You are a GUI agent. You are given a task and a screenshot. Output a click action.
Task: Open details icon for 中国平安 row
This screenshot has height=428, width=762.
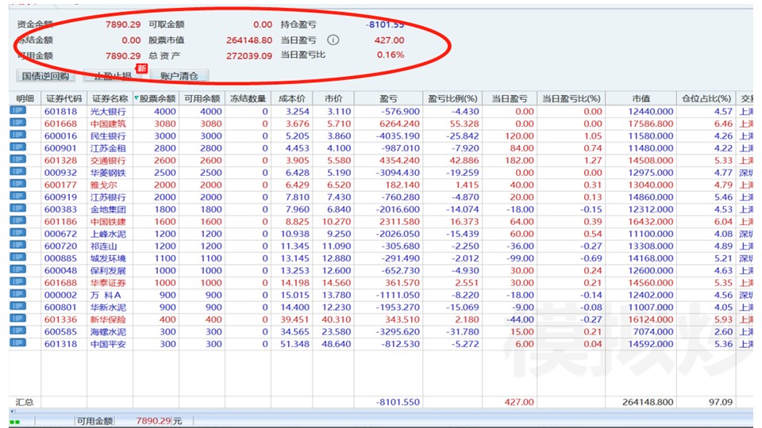click(x=18, y=343)
